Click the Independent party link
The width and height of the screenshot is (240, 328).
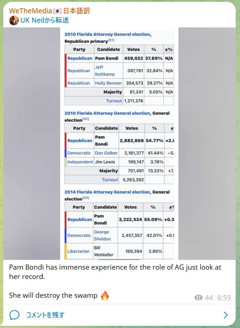pyautogui.click(x=80, y=162)
